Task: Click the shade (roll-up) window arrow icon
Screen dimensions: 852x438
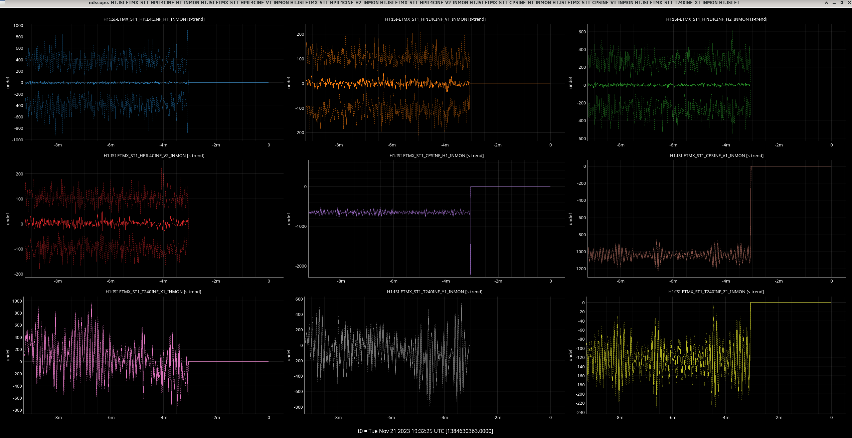Action: coord(826,3)
